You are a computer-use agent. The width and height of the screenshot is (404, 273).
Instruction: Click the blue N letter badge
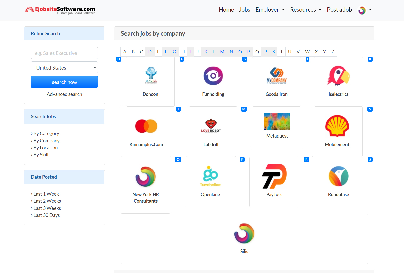coord(370,109)
